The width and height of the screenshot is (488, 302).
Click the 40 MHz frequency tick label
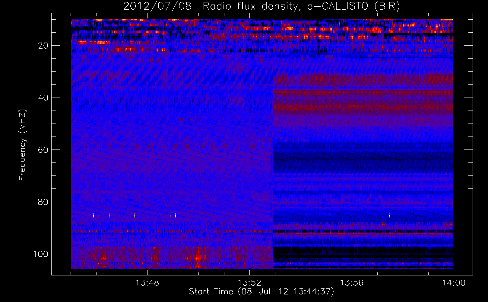[43, 98]
